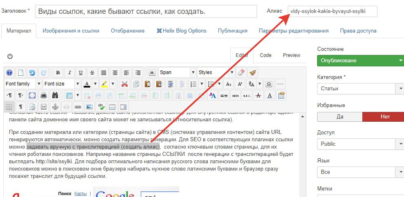Click the Bold formatting icon
This screenshot has width=404, height=197.
click(x=58, y=72)
